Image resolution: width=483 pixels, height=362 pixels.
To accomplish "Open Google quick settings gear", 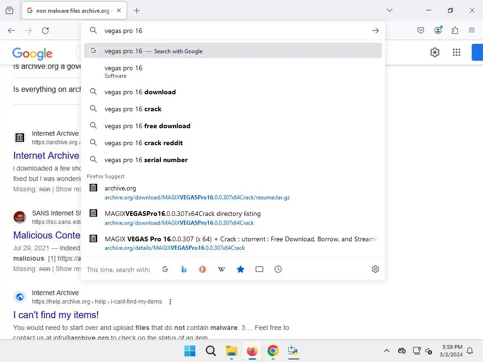I will 434,52.
